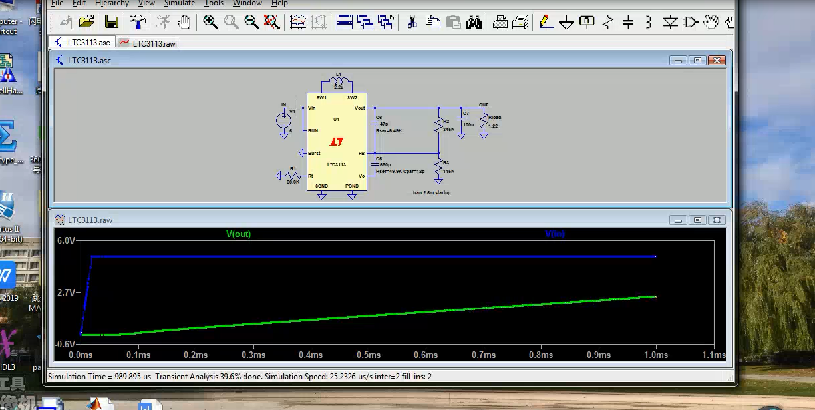The height and width of the screenshot is (410, 815).
Task: Click the R2 resistor value 845K
Action: tap(448, 130)
